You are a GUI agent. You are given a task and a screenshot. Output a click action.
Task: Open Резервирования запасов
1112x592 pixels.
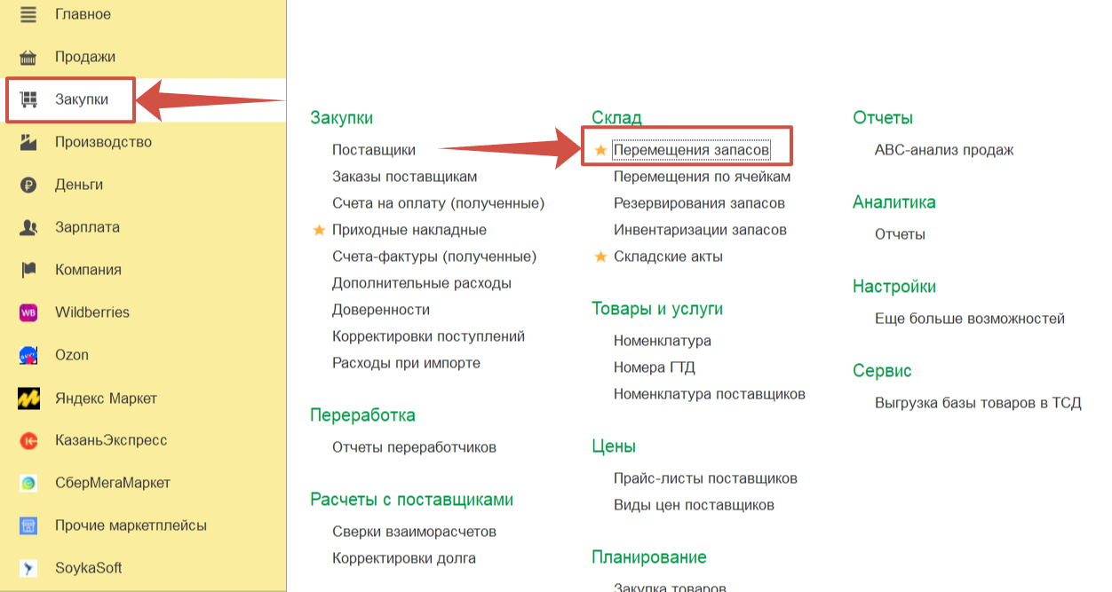click(x=699, y=203)
